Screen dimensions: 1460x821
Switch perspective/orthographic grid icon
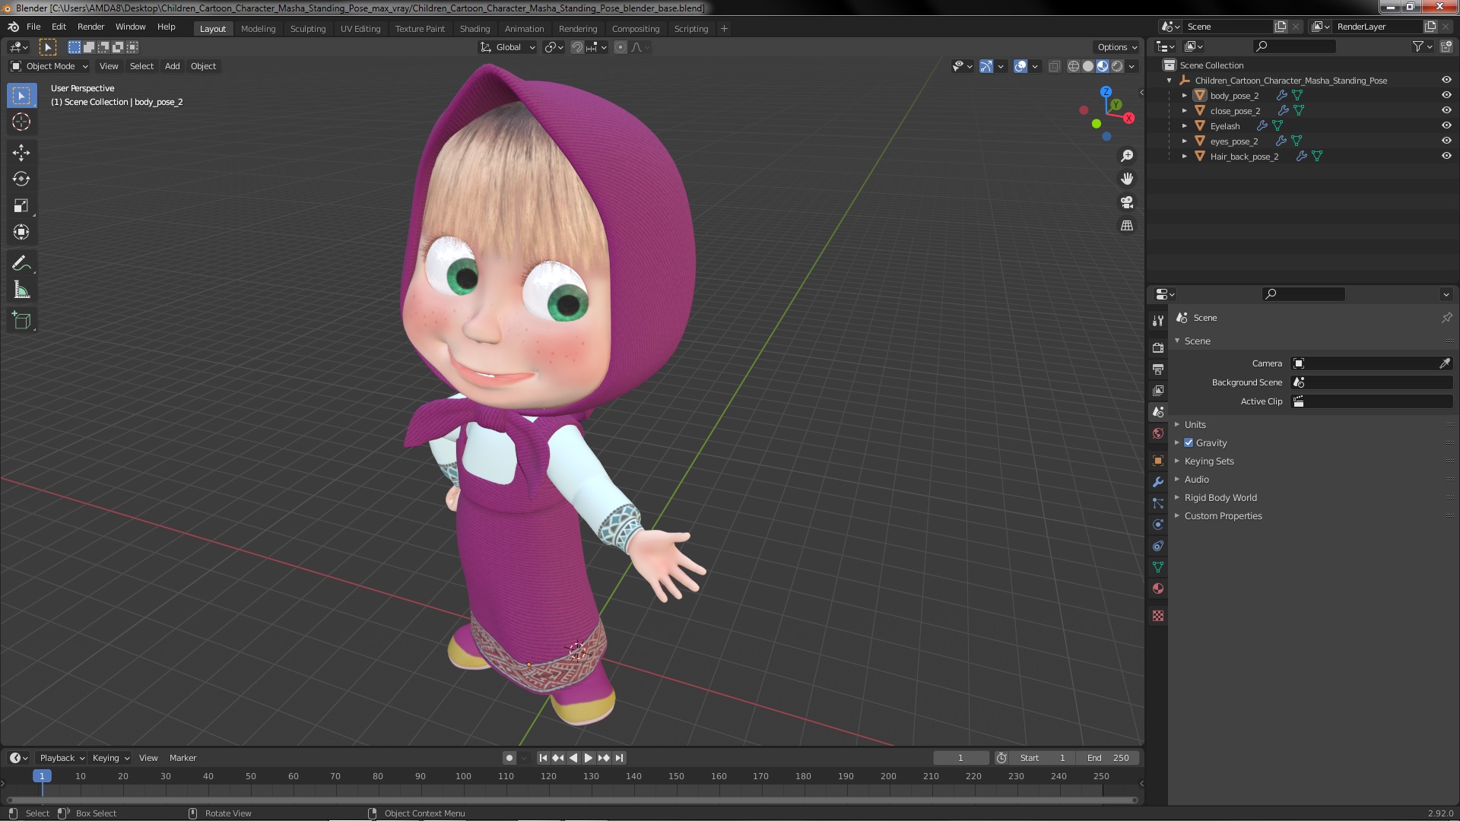1127,226
